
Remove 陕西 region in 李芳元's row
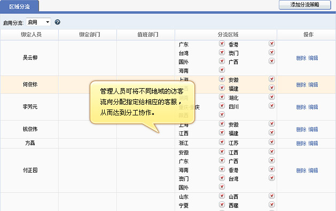coord(222,114)
